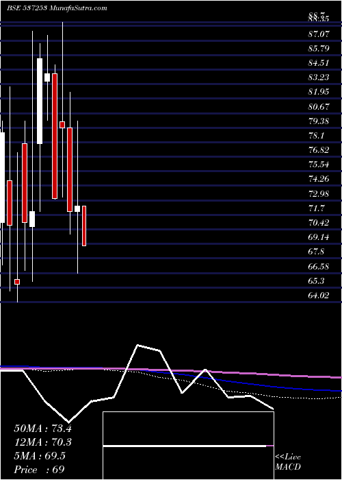
Task: Click the 87.07 price axis label
Action: (319, 34)
